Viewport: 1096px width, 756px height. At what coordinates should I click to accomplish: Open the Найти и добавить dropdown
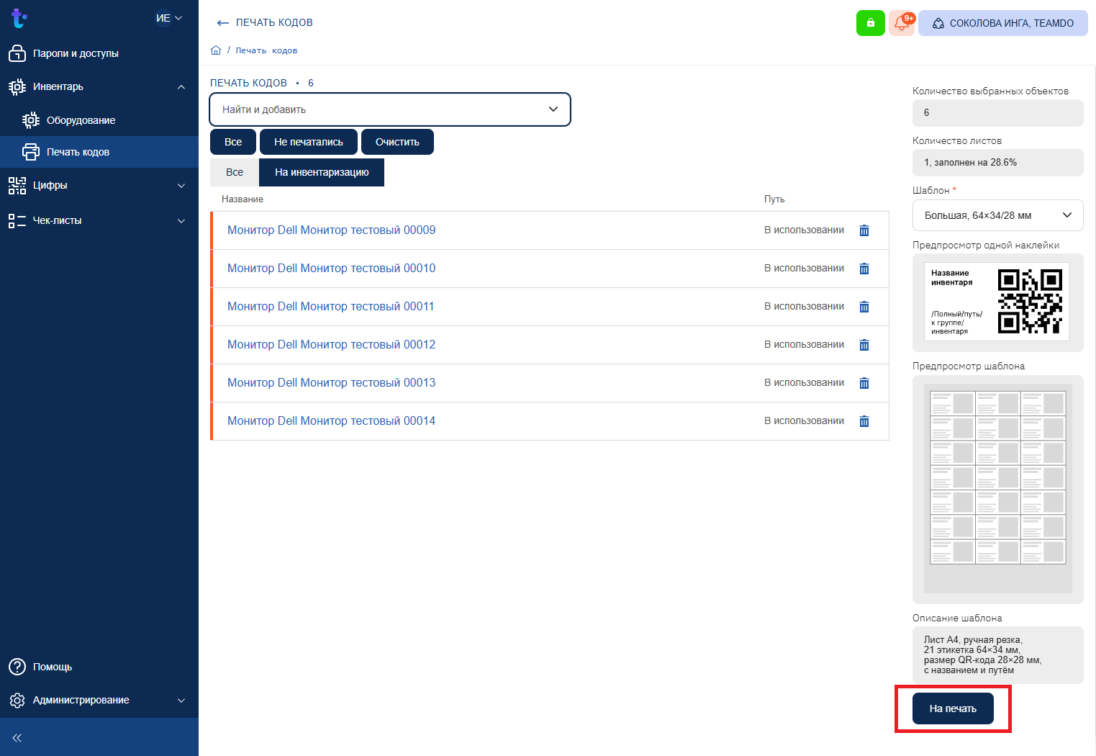click(x=390, y=109)
